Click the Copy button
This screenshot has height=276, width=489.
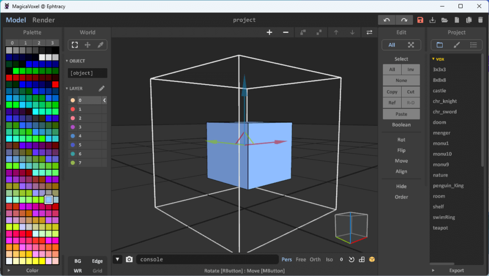pyautogui.click(x=392, y=92)
